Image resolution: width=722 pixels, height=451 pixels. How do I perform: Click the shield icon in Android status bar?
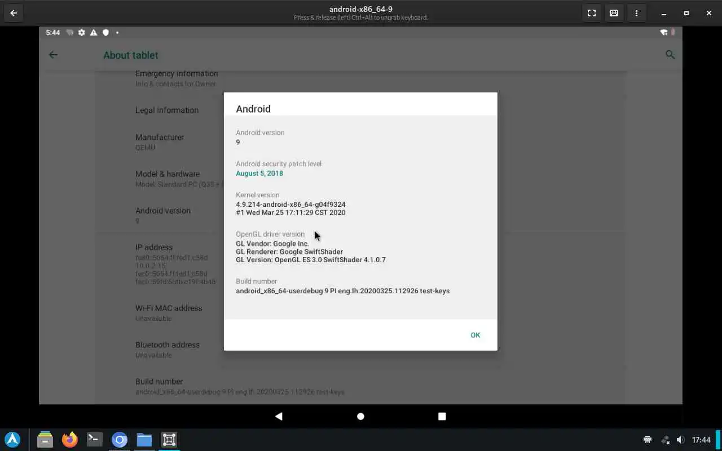click(x=105, y=33)
